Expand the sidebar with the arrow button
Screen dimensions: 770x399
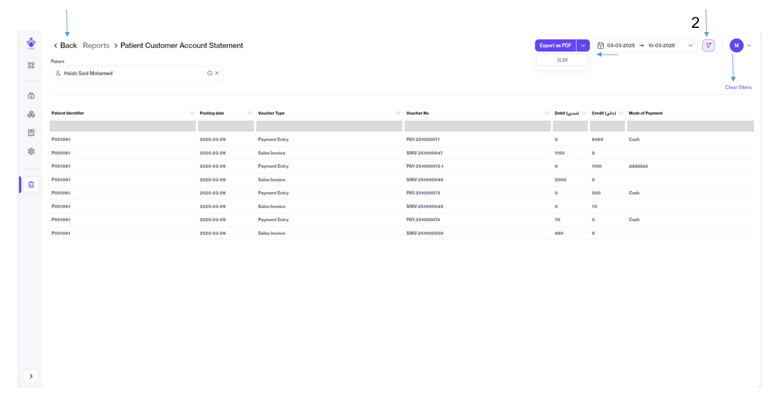pyautogui.click(x=31, y=376)
